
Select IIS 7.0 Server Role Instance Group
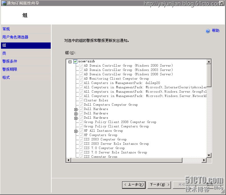[115, 152]
